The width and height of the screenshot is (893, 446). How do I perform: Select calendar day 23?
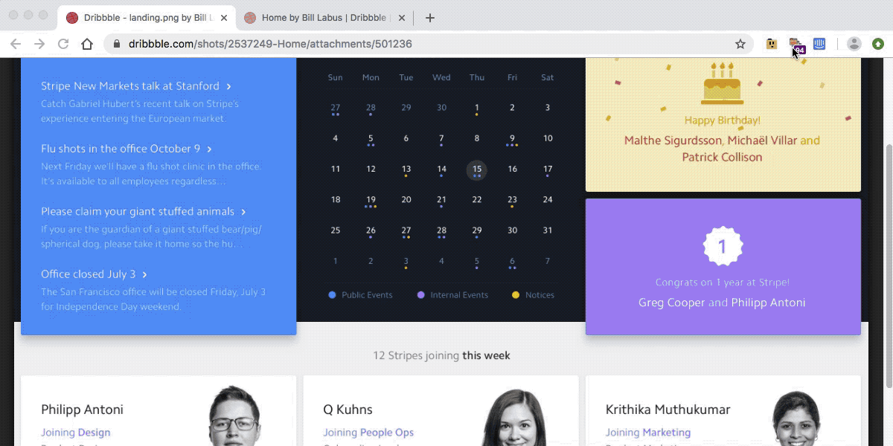coord(512,200)
